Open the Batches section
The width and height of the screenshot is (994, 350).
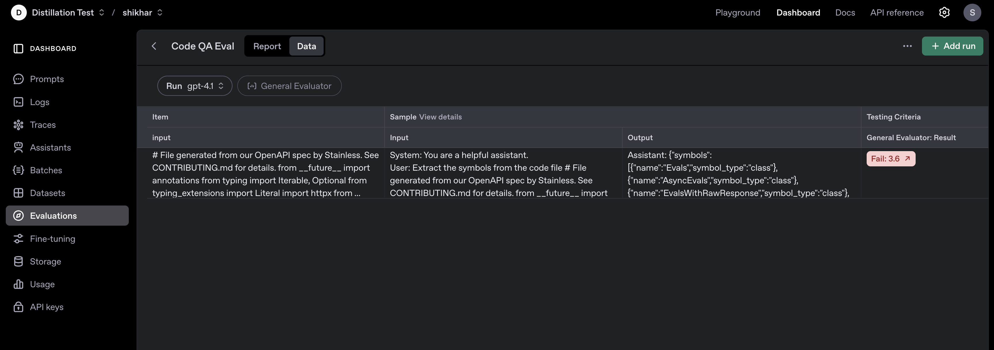pyautogui.click(x=46, y=170)
